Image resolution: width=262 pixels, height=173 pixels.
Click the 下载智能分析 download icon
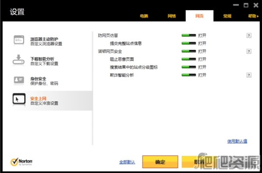tap(18, 60)
